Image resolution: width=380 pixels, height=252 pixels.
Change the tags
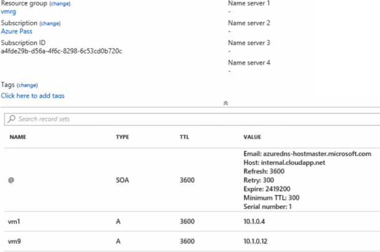[28, 85]
